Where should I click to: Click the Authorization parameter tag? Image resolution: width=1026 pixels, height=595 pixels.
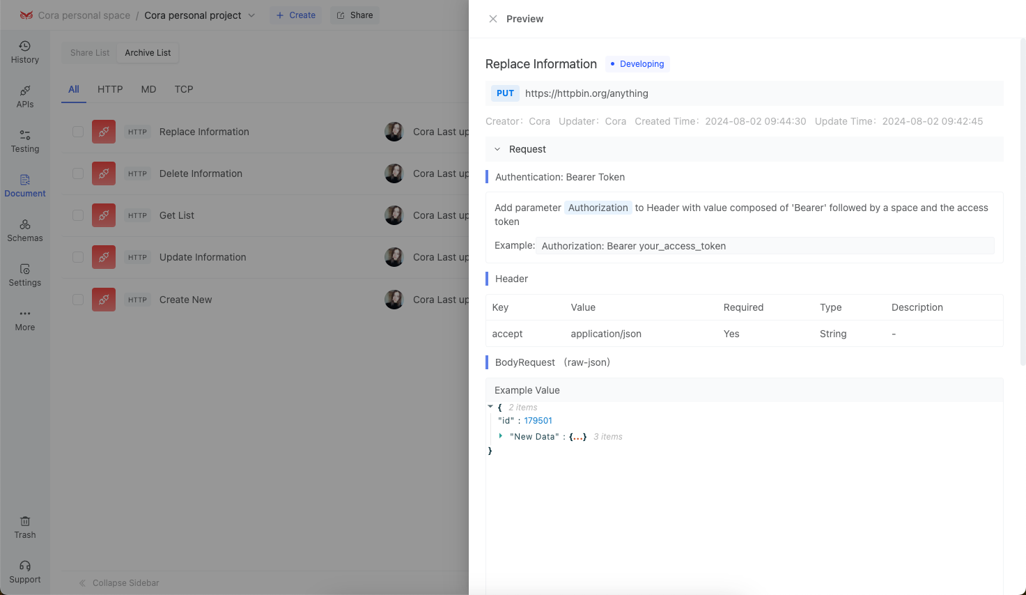[598, 208]
